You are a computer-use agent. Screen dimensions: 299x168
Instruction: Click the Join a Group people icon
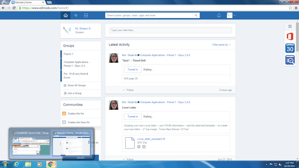65,93
